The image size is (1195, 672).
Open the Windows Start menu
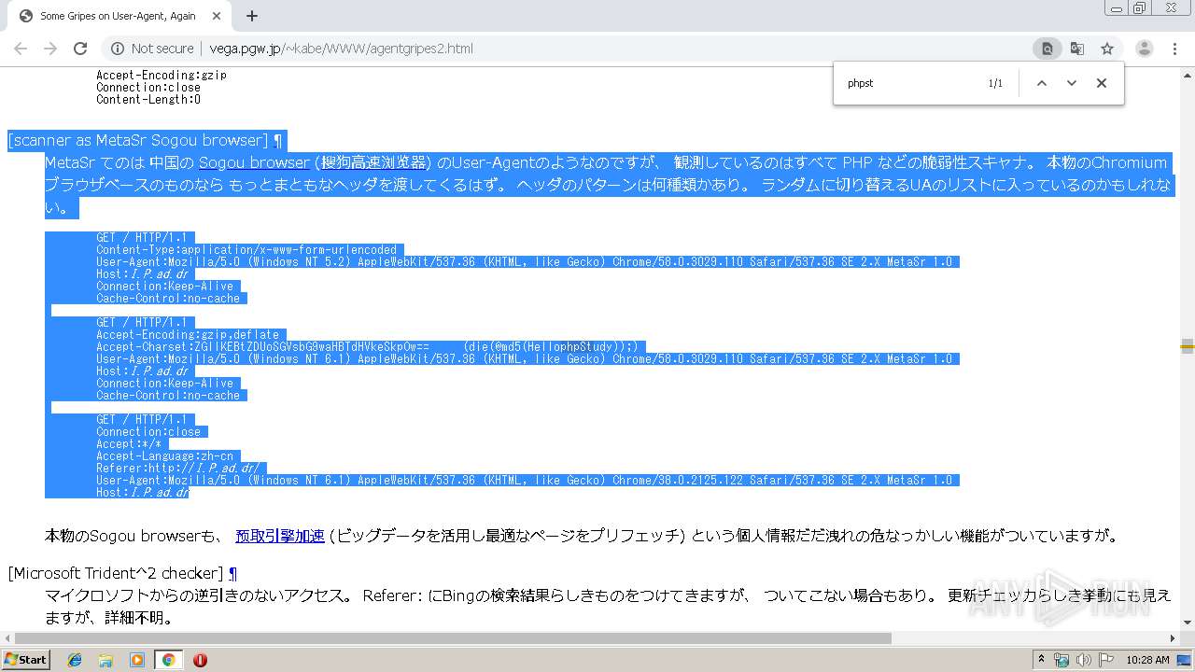tap(26, 659)
